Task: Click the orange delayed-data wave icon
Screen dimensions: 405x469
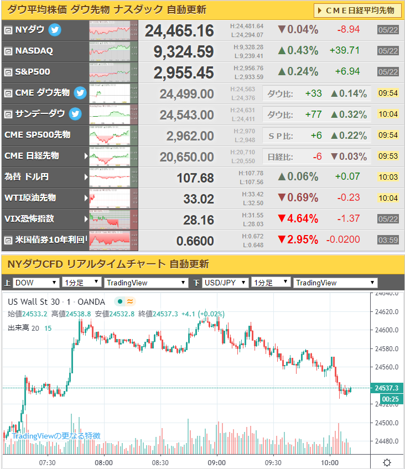Action: [x=130, y=301]
